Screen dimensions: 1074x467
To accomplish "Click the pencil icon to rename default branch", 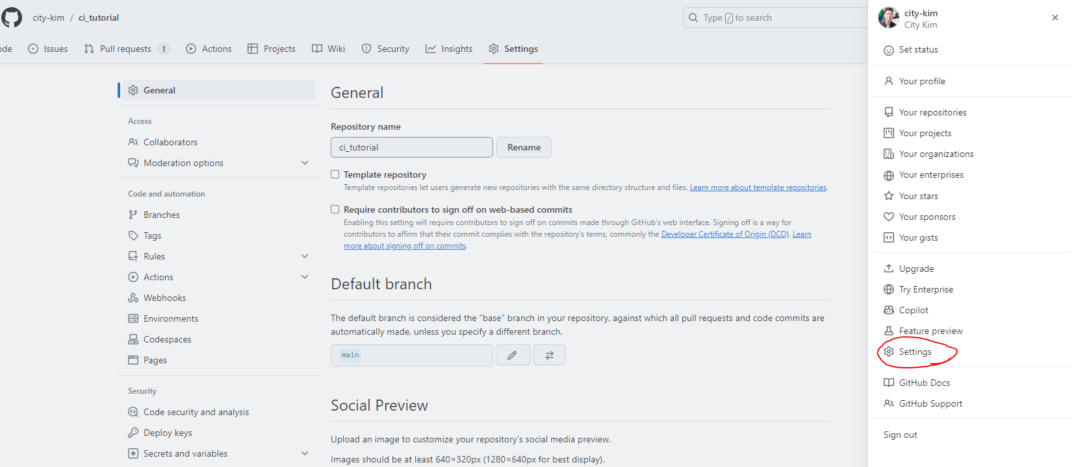I will coord(512,355).
